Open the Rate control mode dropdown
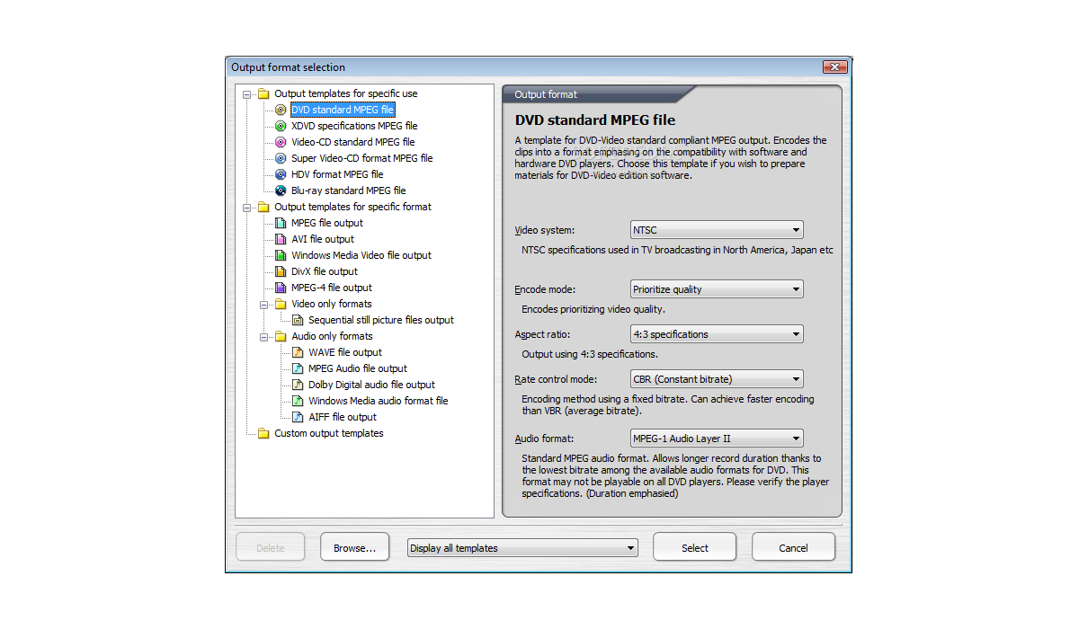This screenshot has width=1079, height=629. coord(717,379)
